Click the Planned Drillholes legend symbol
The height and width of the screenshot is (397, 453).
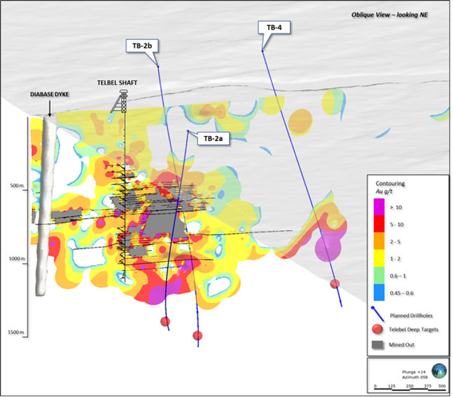(378, 314)
